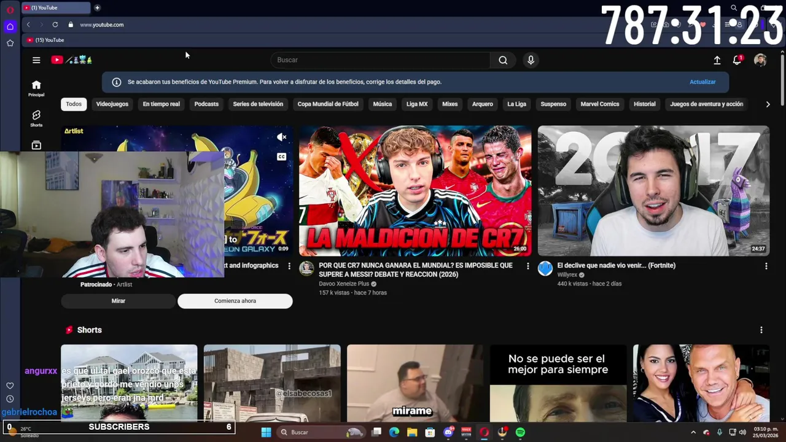The image size is (786, 442).
Task: Open the (15) YouTube bookmark
Action: tap(45, 40)
